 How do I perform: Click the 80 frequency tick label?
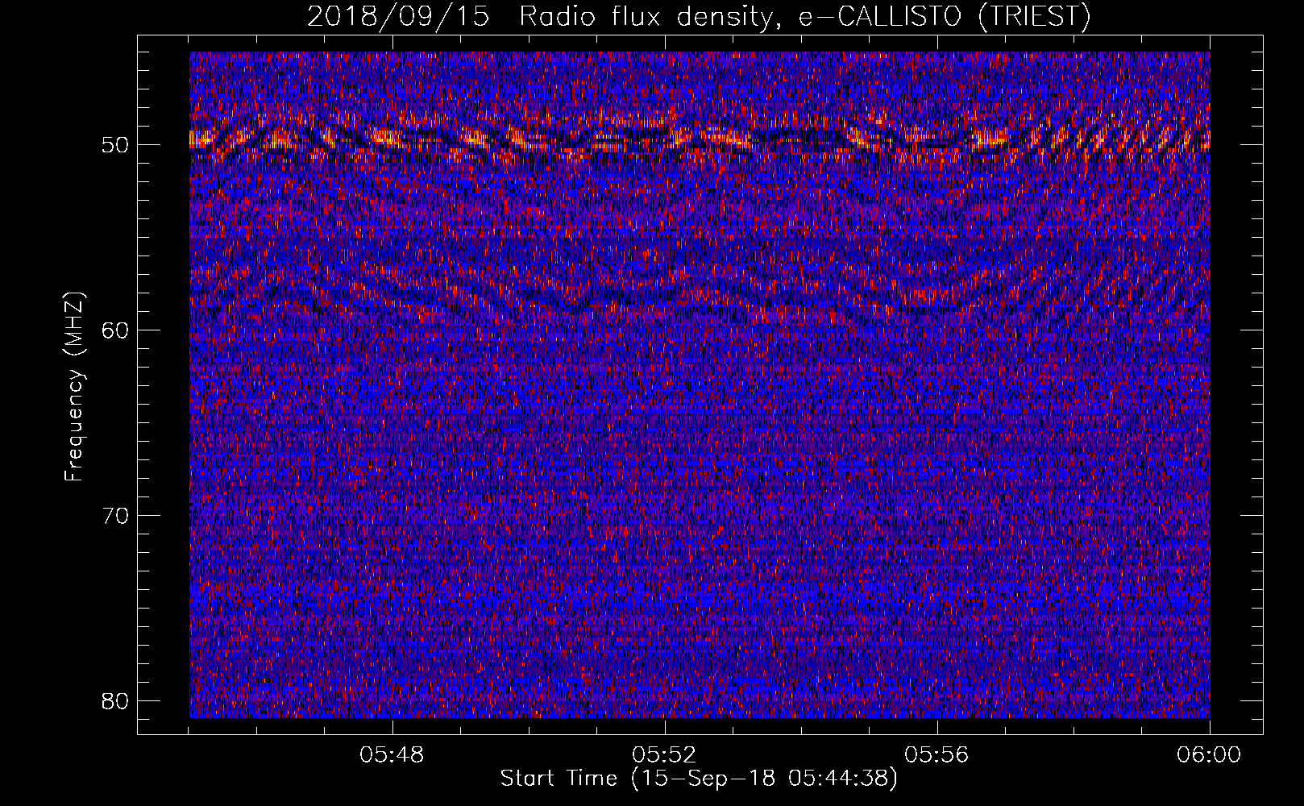(x=116, y=701)
